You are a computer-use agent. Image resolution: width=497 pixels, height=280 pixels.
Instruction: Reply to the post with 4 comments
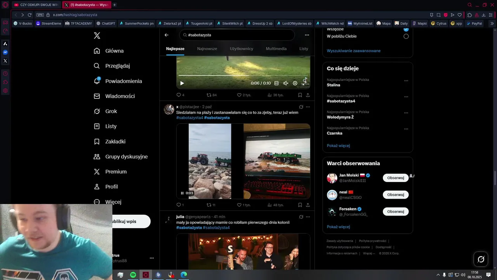point(180,95)
